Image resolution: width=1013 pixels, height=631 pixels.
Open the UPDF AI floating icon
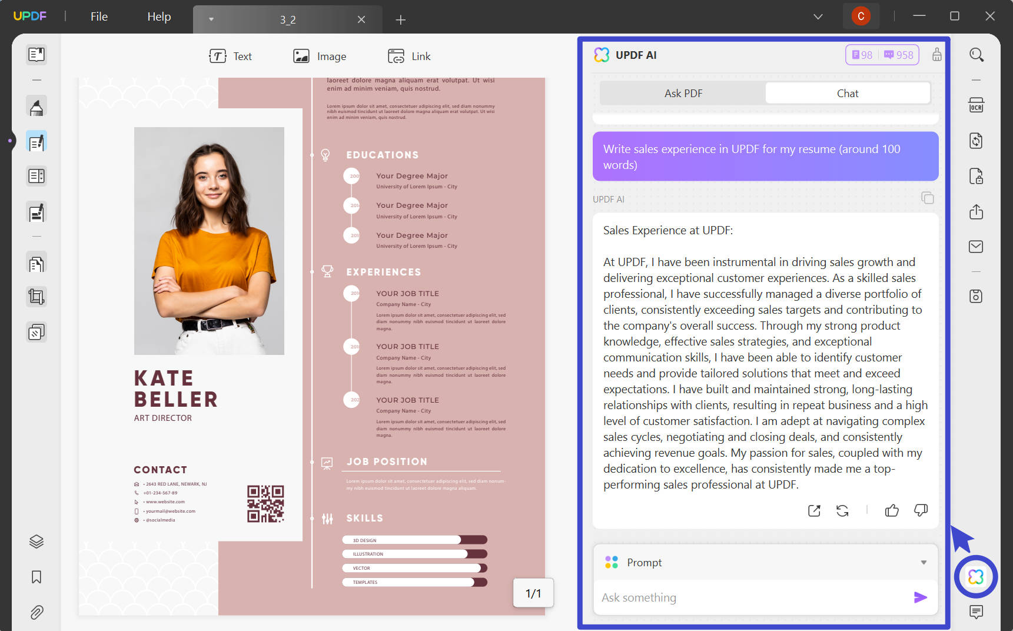975,577
